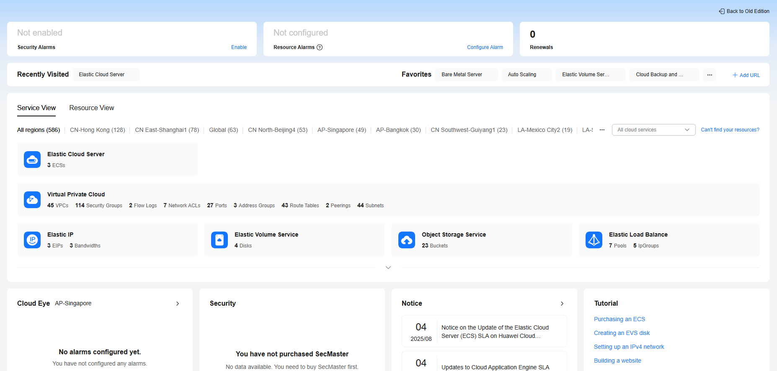This screenshot has height=371, width=777.
Task: Click the plus icon beside Add URL
Action: tap(735, 75)
